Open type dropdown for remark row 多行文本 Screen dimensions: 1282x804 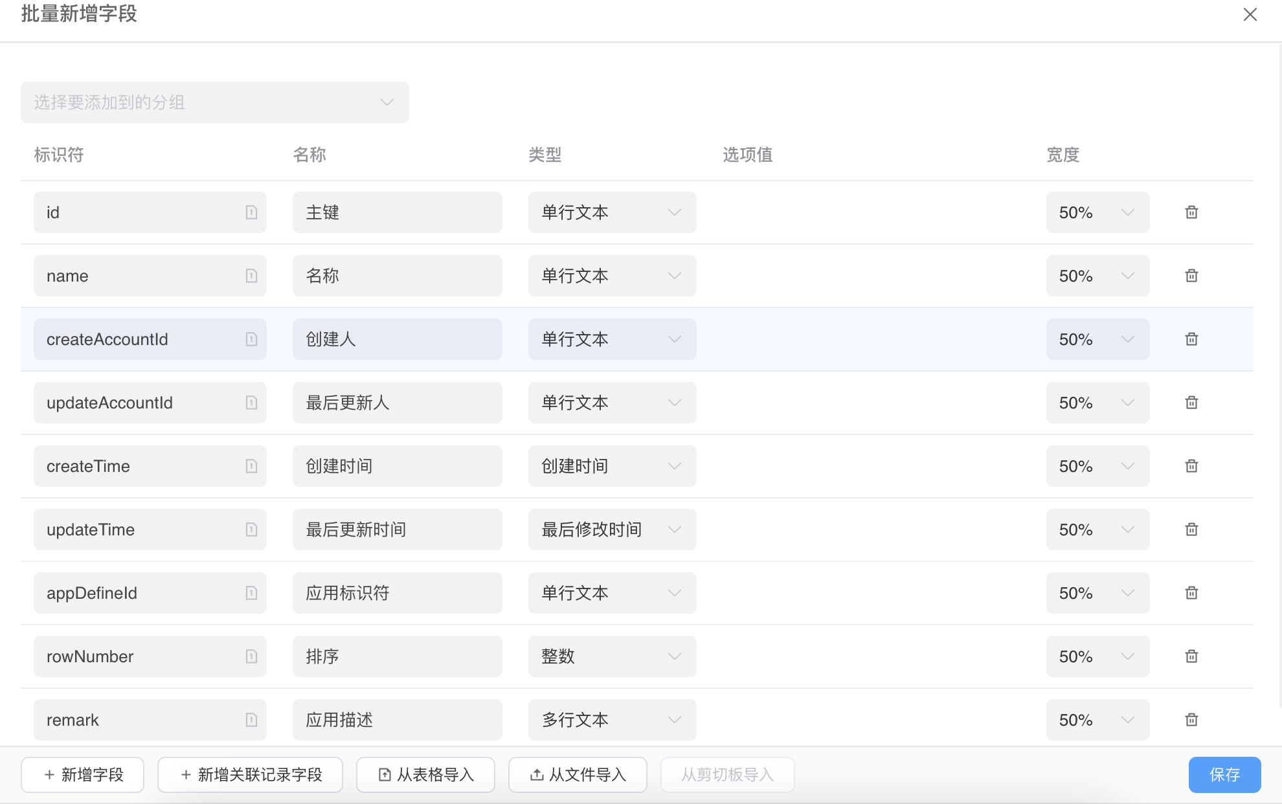click(x=612, y=720)
